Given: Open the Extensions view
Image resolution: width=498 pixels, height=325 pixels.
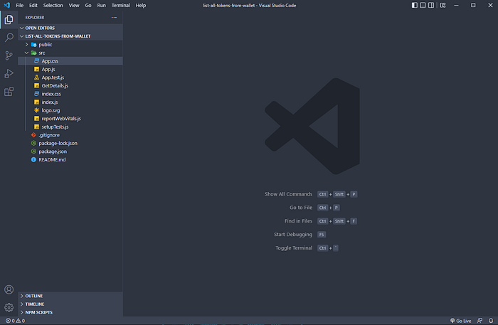Looking at the screenshot, I should pyautogui.click(x=9, y=92).
